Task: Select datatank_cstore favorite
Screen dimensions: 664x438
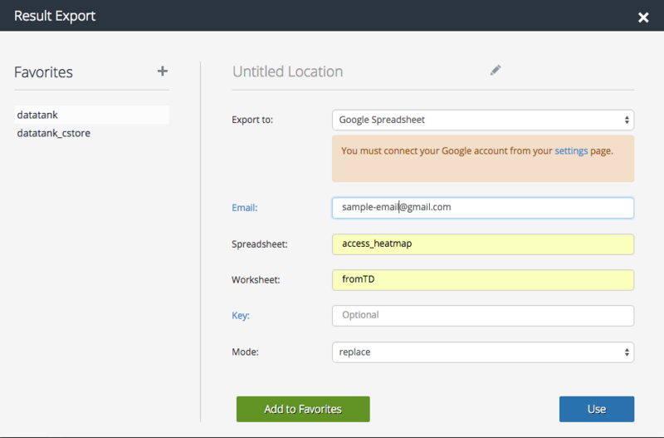Action: [54, 132]
